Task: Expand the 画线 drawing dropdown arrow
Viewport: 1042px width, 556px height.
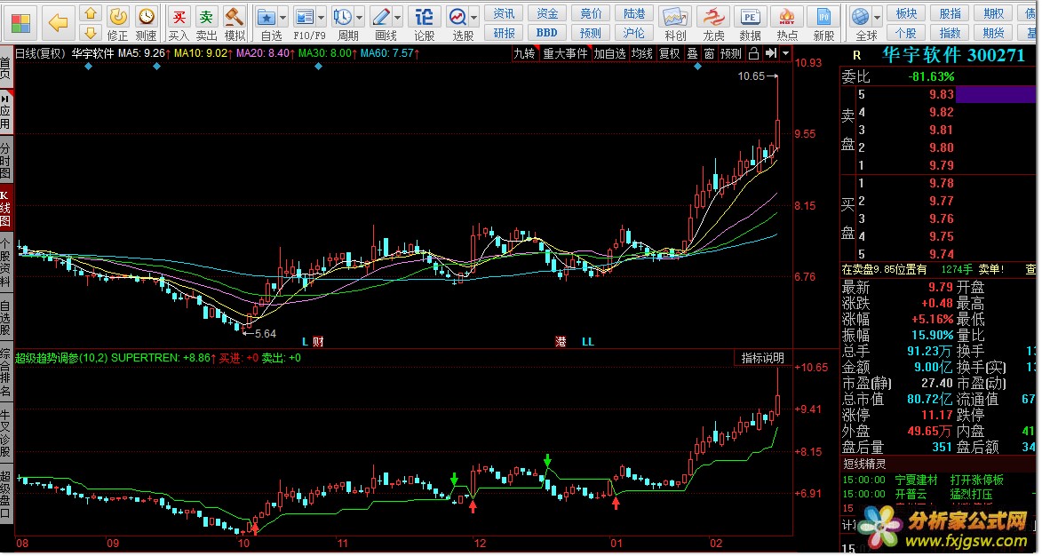Action: pos(398,17)
